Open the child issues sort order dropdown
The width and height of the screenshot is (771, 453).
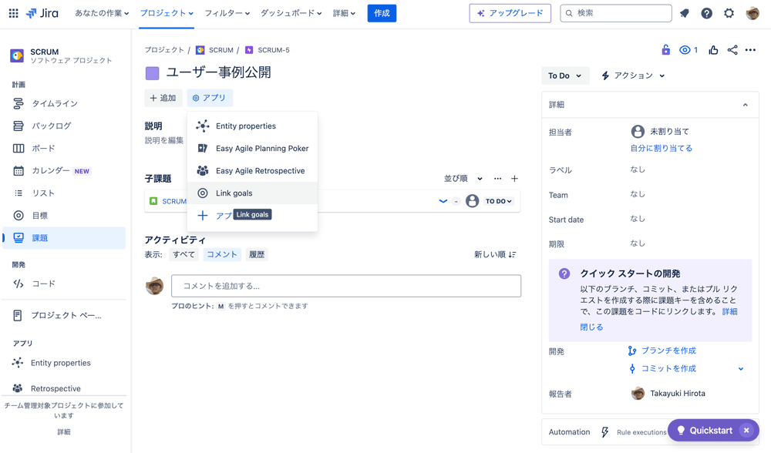463,179
